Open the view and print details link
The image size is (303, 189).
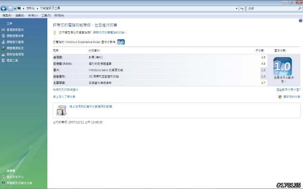(x=65, y=90)
